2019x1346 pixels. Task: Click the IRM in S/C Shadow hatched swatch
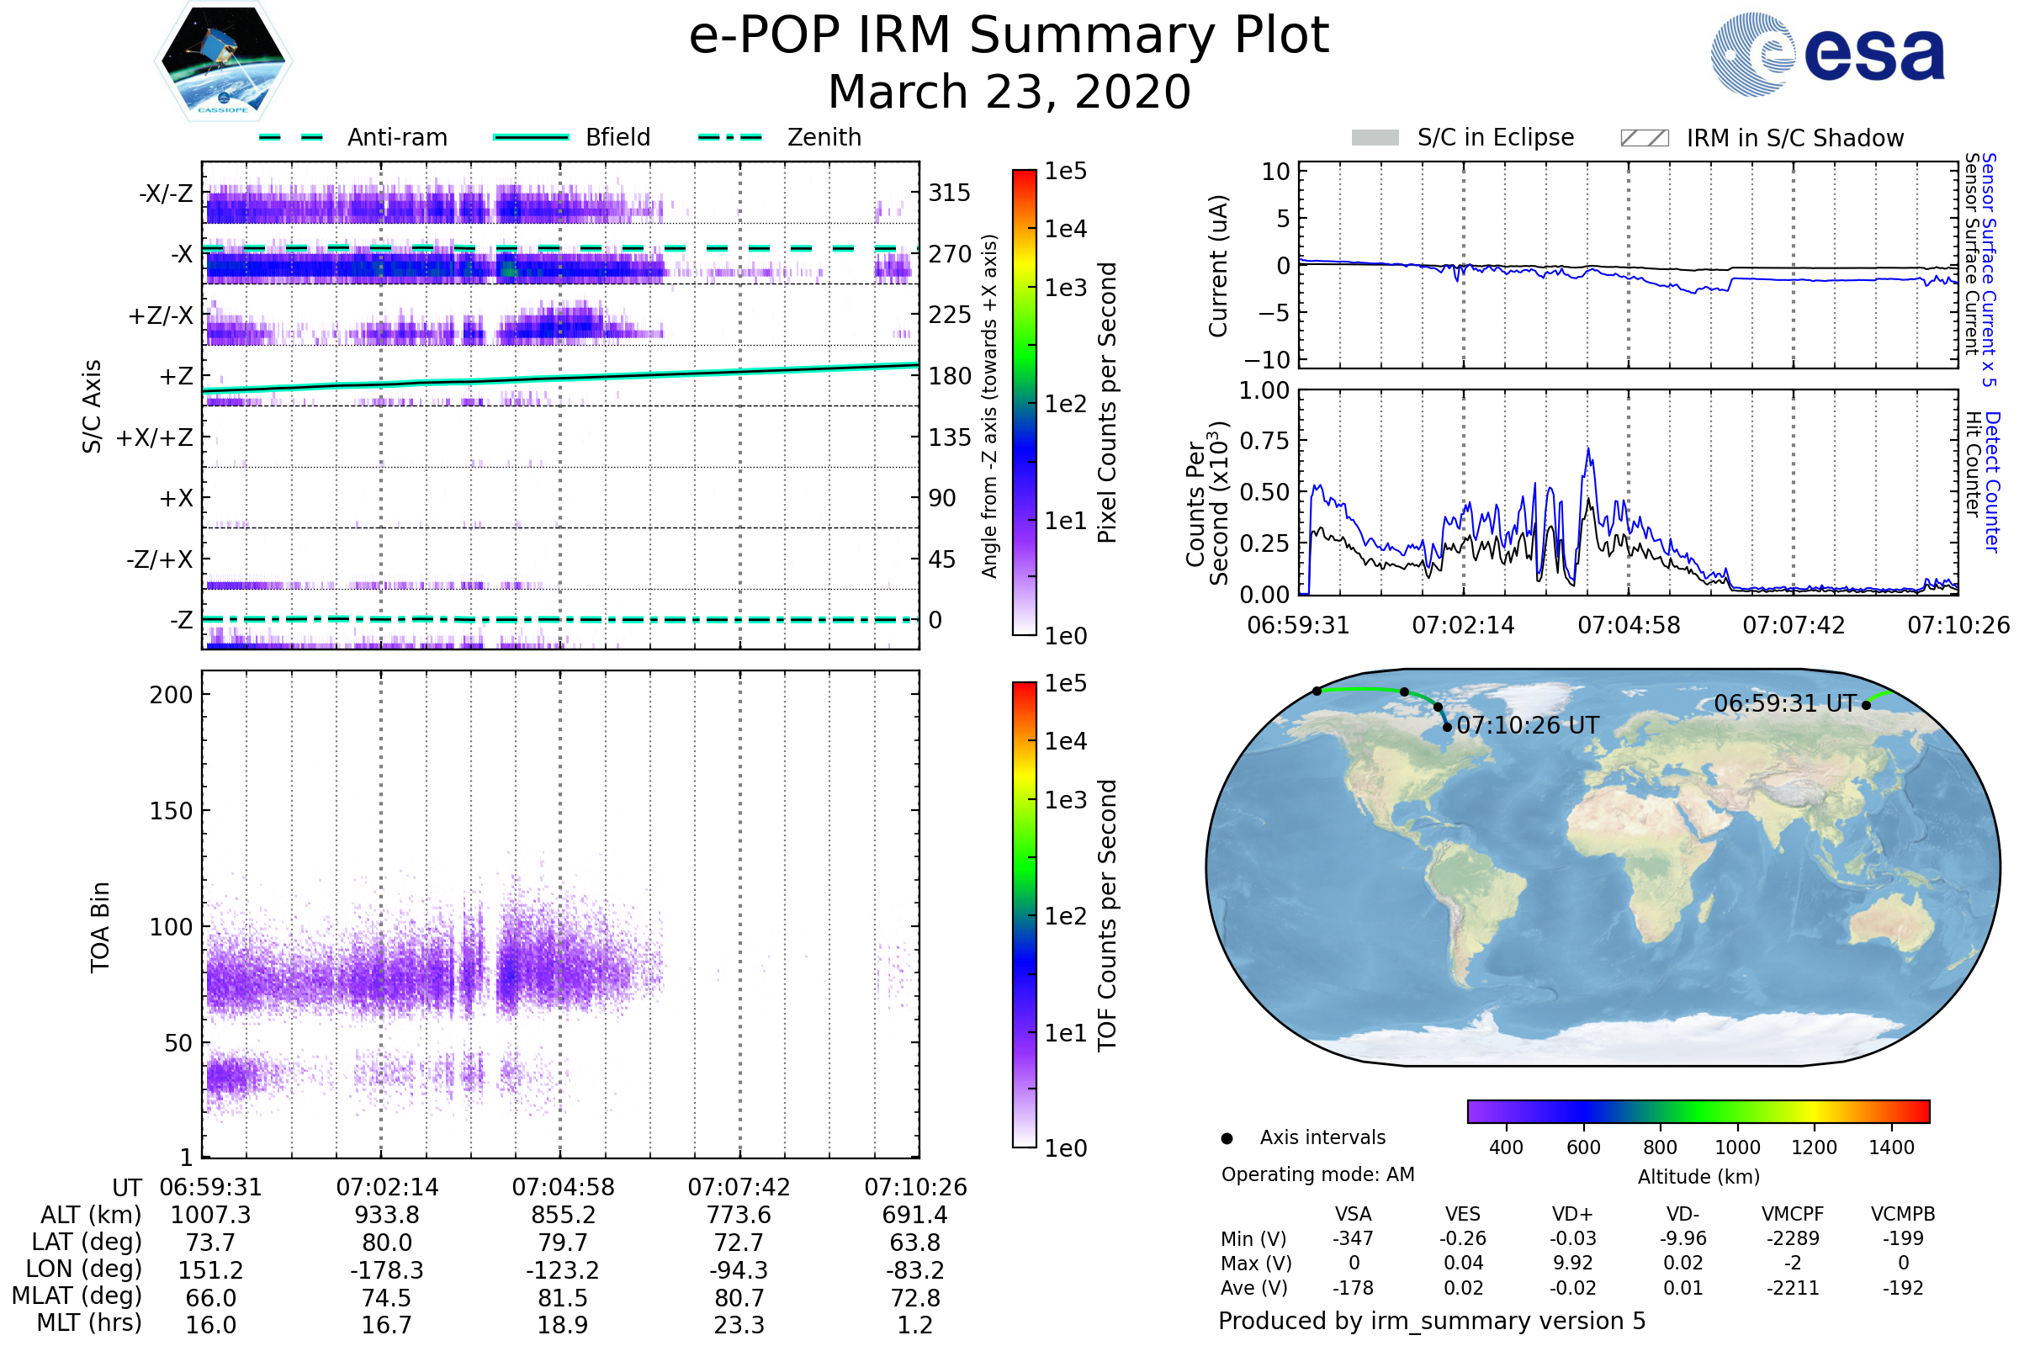[x=1644, y=138]
